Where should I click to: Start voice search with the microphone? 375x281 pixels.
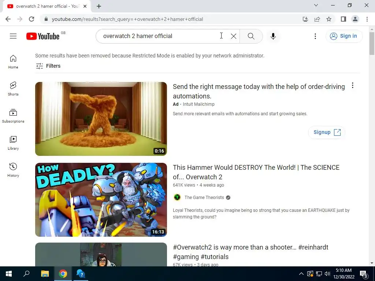tap(273, 36)
